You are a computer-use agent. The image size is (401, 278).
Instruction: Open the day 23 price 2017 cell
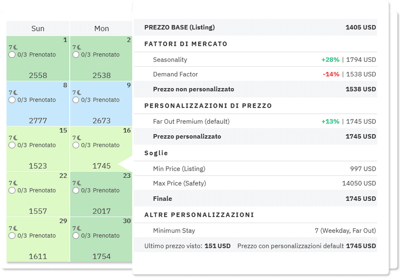(x=101, y=211)
